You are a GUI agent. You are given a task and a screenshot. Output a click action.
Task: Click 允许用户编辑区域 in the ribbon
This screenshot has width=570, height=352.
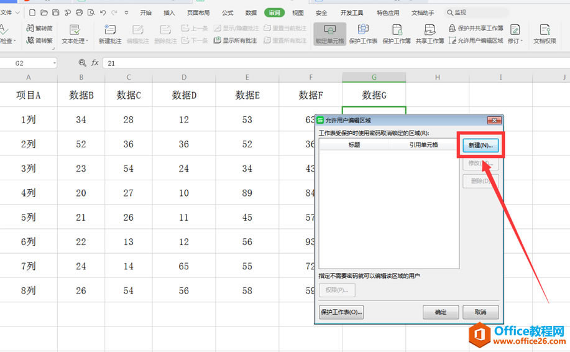coord(476,40)
